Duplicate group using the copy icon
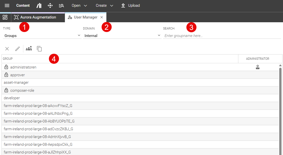This screenshot has width=283, height=155. point(39,49)
